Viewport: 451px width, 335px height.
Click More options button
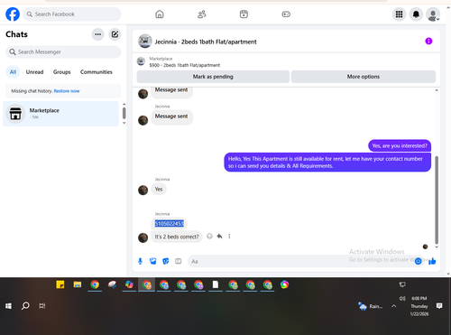pyautogui.click(x=364, y=77)
